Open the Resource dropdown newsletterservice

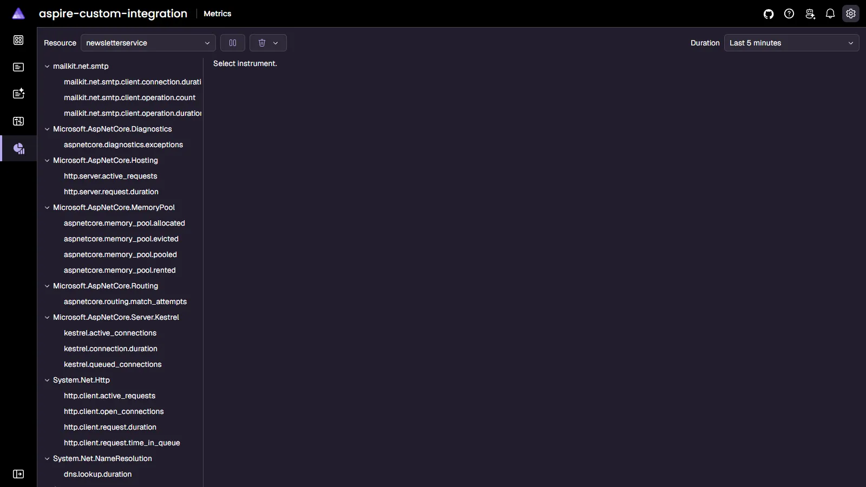pyautogui.click(x=148, y=43)
